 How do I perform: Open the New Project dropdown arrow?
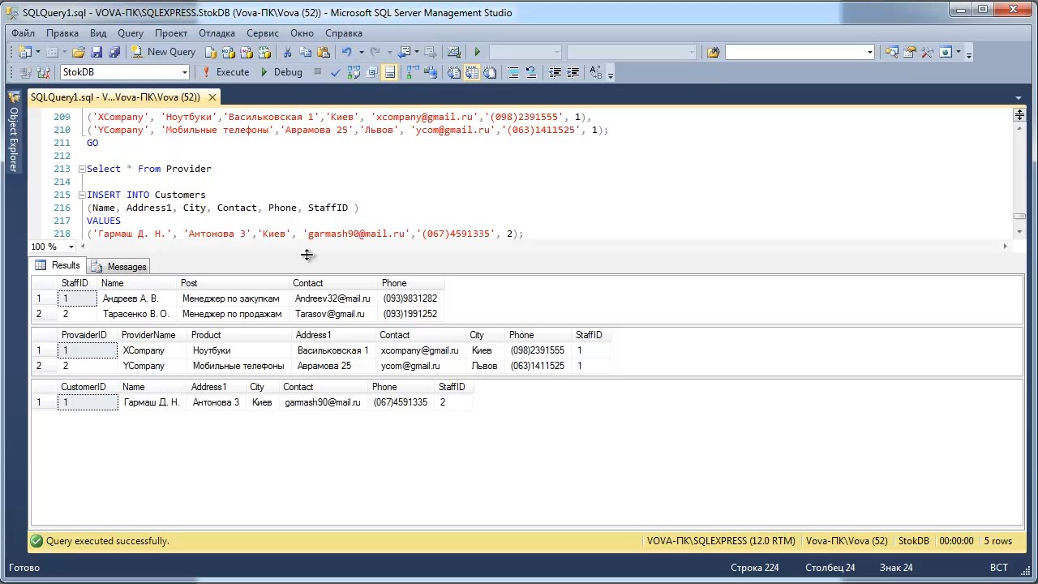tap(37, 52)
